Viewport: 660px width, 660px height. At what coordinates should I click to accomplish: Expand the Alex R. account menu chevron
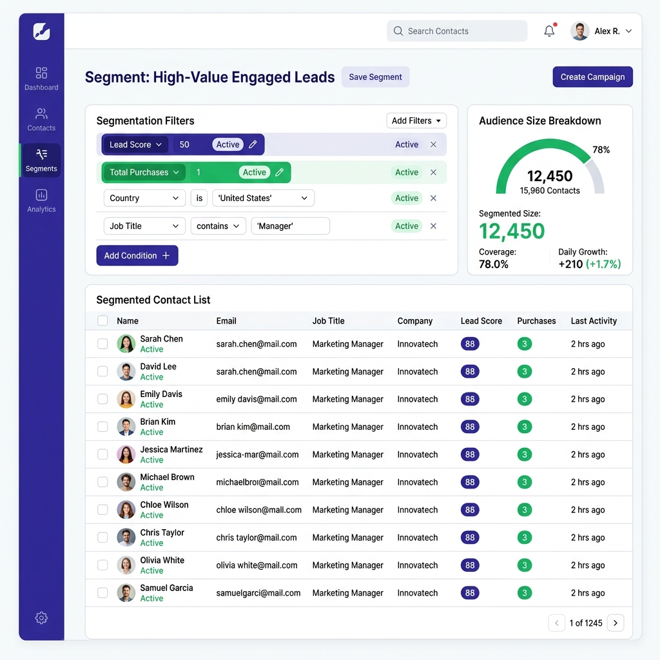[628, 31]
